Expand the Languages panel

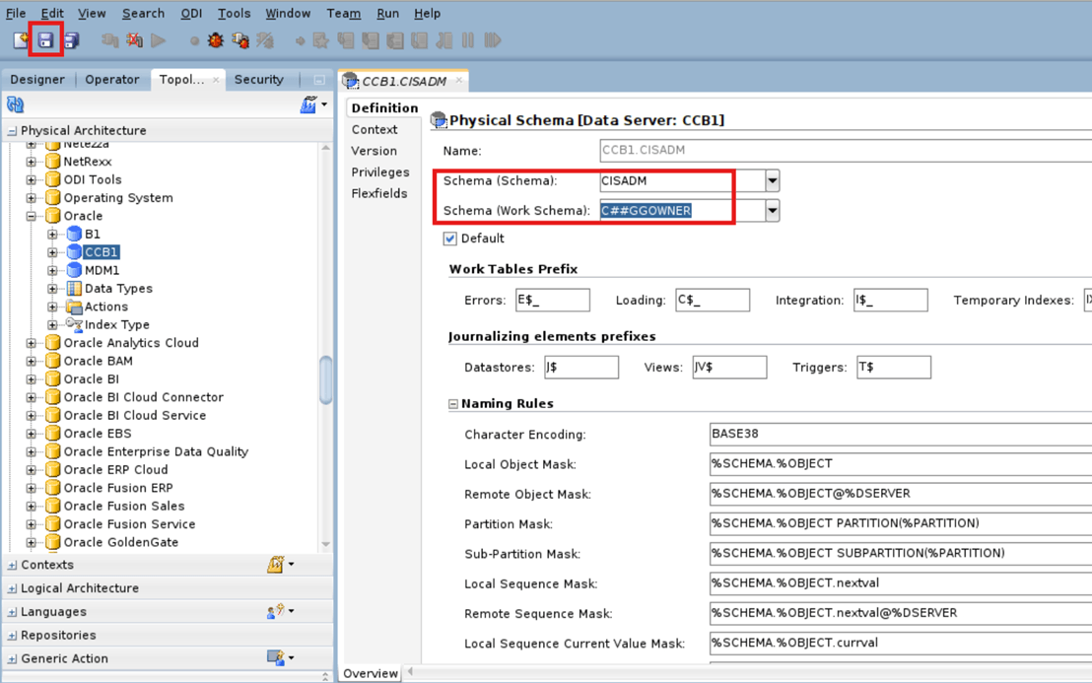point(12,612)
